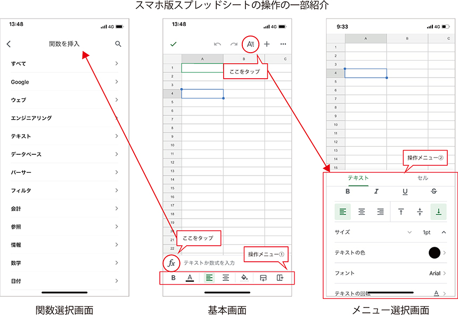
Task: Tap the Arial font name
Action: [435, 273]
